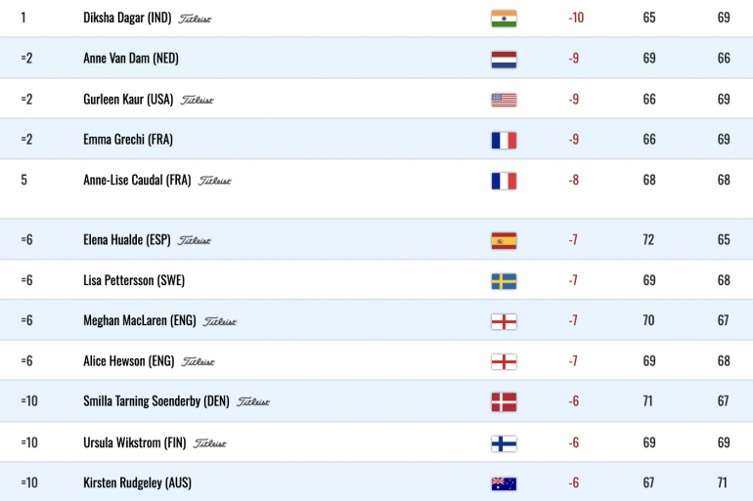The height and width of the screenshot is (501, 753).
Task: Click the Denmark flag icon
Action: coord(504,402)
